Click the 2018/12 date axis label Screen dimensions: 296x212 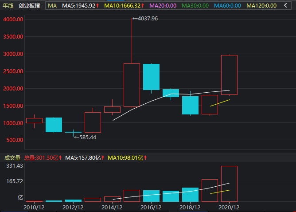[190, 208]
